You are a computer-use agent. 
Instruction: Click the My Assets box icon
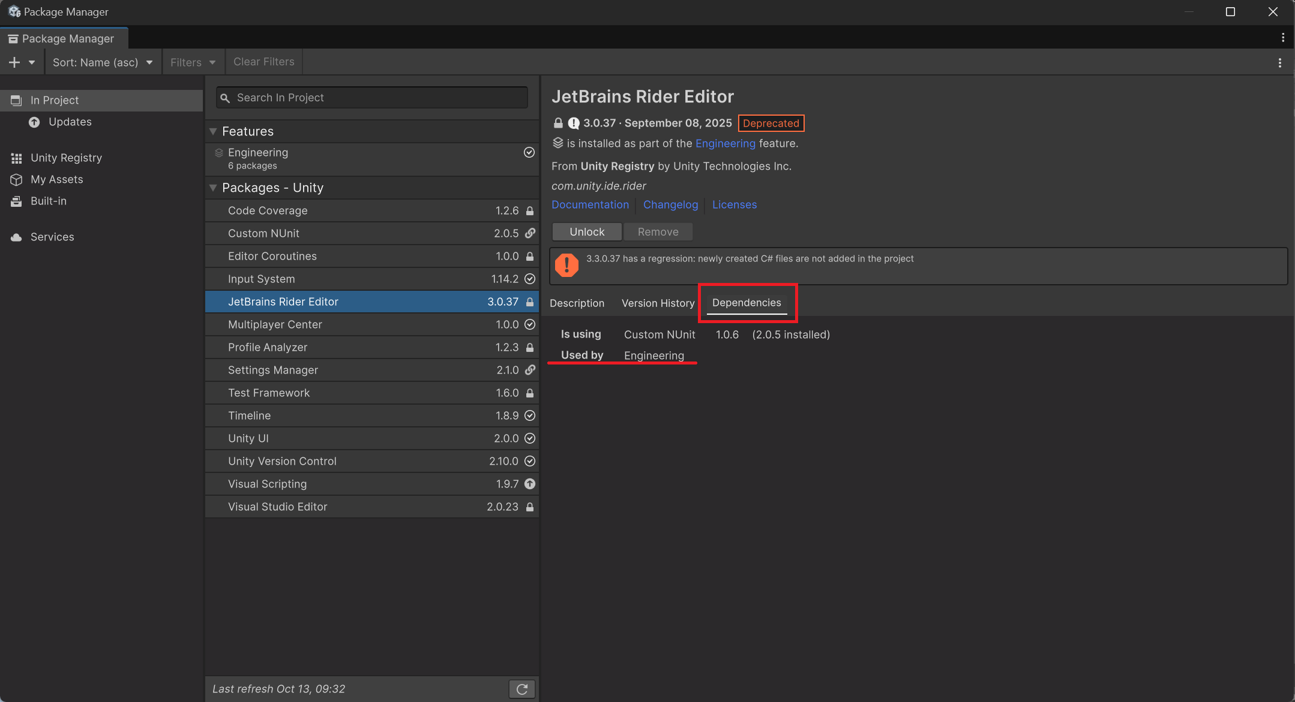click(16, 180)
